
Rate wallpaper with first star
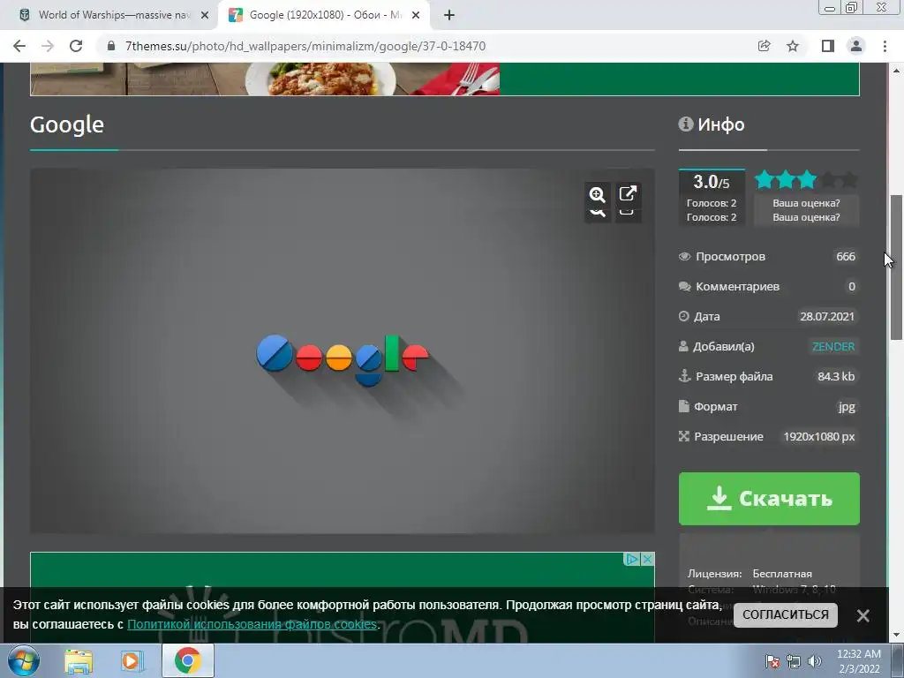(x=764, y=180)
